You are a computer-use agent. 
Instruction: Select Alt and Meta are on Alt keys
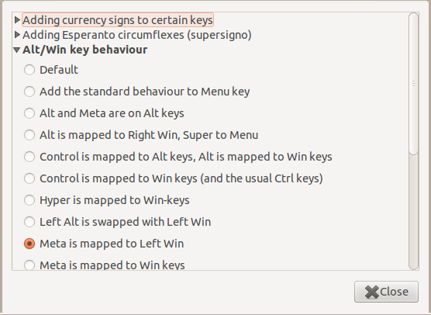29,113
